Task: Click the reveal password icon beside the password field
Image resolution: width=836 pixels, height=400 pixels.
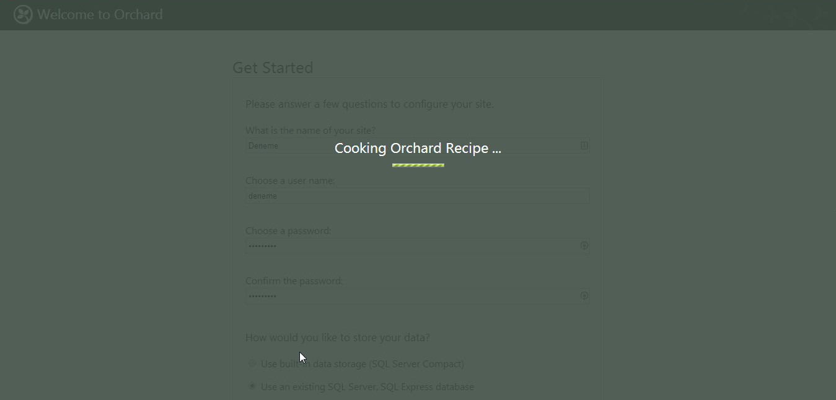Action: pyautogui.click(x=583, y=245)
